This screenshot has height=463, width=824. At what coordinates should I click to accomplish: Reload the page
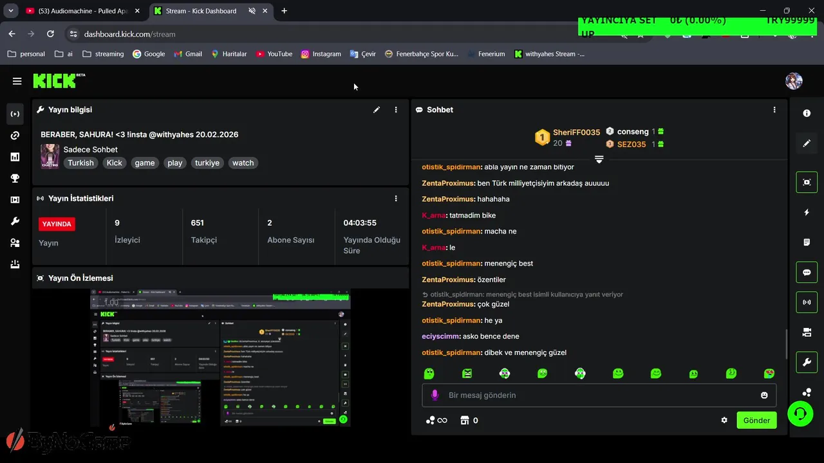[x=50, y=34]
